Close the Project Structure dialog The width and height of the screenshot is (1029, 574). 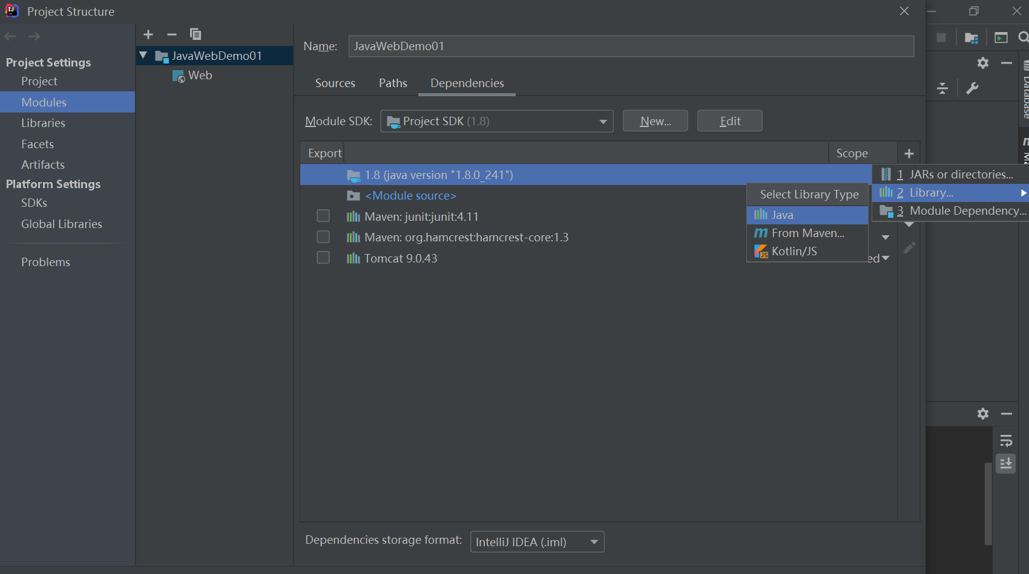point(904,11)
